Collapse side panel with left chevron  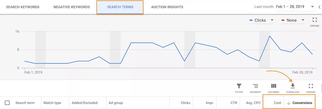[x=319, y=7]
